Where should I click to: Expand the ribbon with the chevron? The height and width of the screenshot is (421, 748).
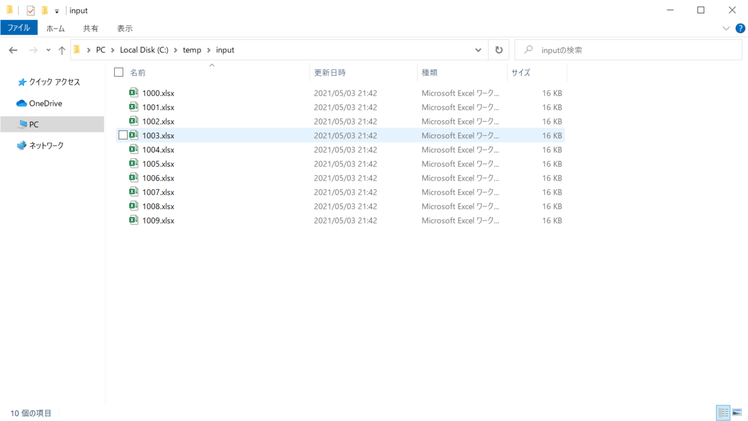click(x=726, y=29)
